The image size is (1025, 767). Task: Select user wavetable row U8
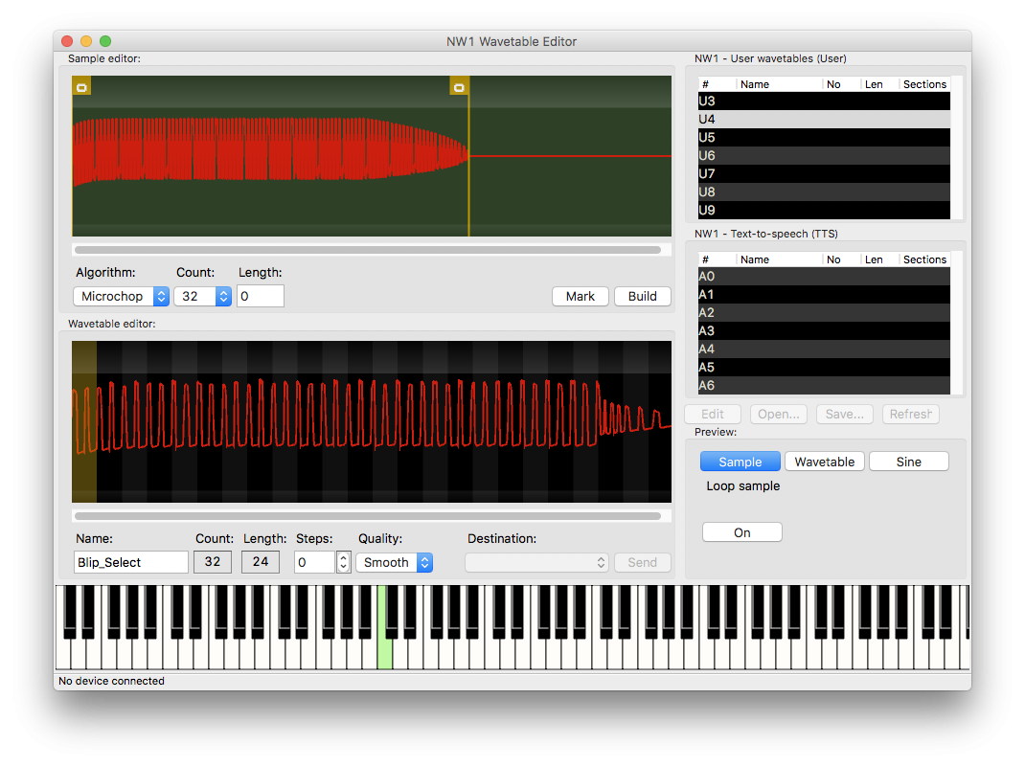click(x=824, y=192)
